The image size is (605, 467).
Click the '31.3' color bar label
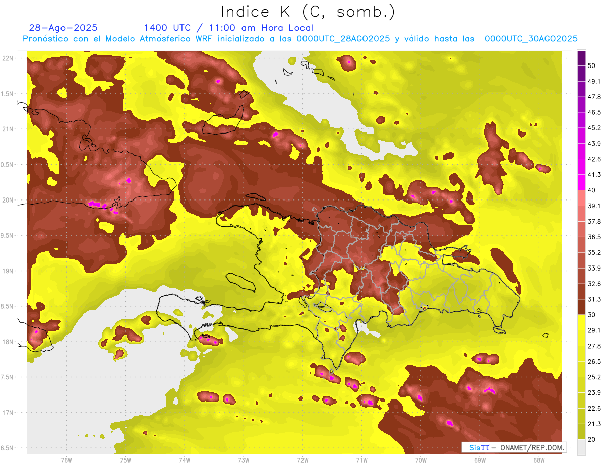coord(594,299)
